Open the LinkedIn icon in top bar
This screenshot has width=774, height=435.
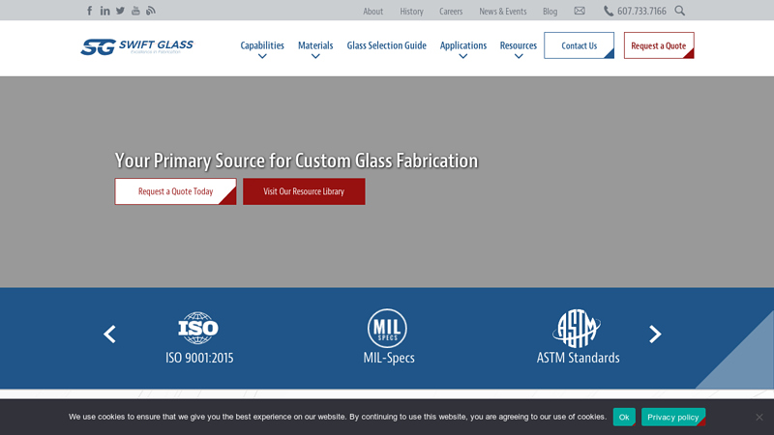[x=105, y=11]
